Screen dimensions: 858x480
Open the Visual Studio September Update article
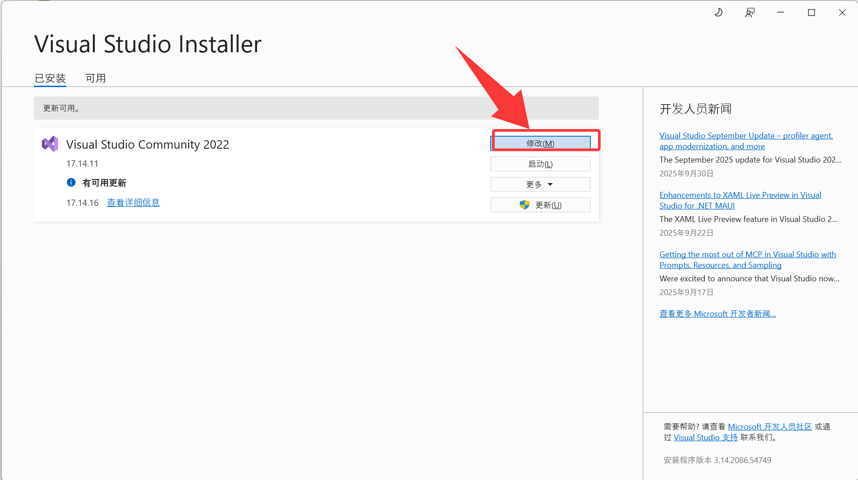pyautogui.click(x=746, y=141)
